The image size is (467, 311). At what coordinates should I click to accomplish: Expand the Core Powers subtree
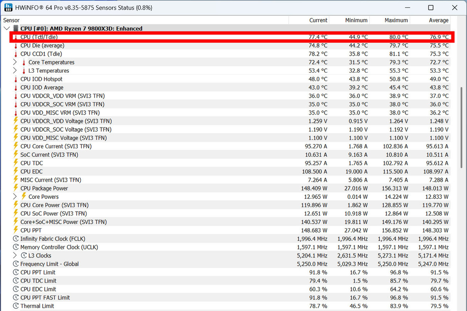click(15, 197)
